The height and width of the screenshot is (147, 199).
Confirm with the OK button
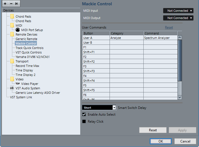click(x=161, y=141)
